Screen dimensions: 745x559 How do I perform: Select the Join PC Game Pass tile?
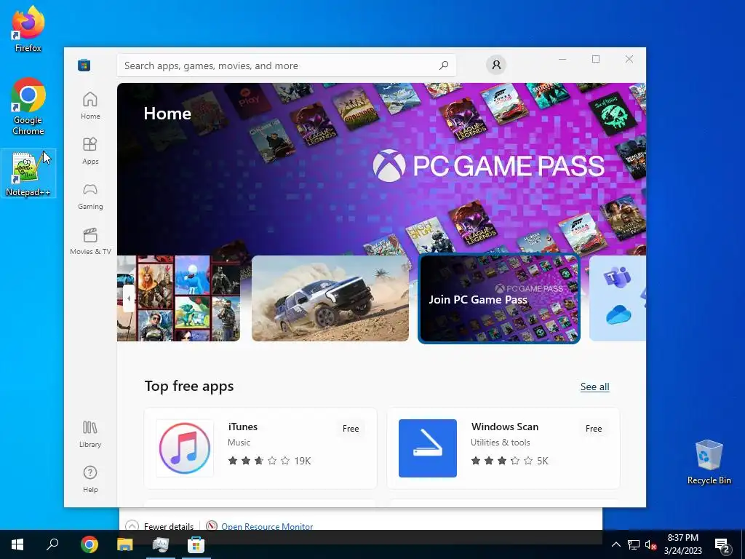(x=499, y=298)
